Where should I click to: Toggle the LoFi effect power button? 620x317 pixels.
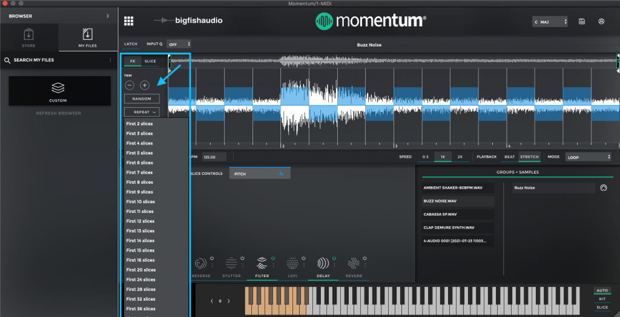(x=304, y=258)
